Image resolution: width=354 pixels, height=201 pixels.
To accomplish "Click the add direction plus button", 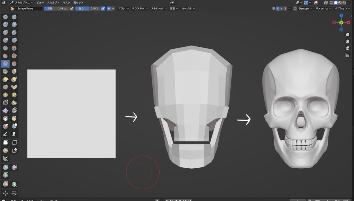I will [109, 9].
